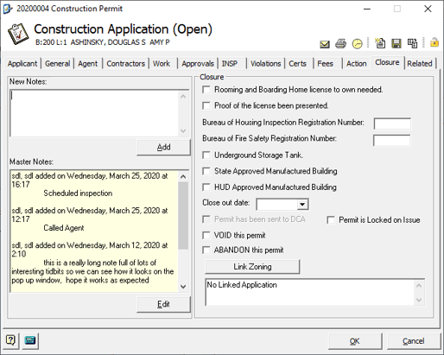Open the Certs tab

pos(298,63)
